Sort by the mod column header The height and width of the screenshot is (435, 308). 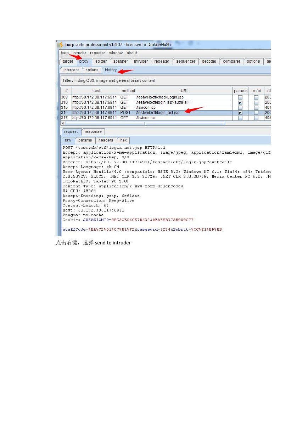(257, 91)
